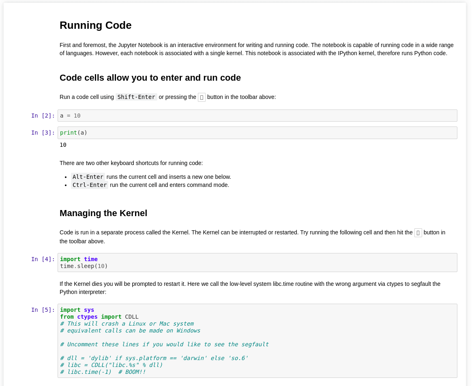Click the 'If the Kernel dies' paragraph
The image size is (472, 386).
coord(250,288)
